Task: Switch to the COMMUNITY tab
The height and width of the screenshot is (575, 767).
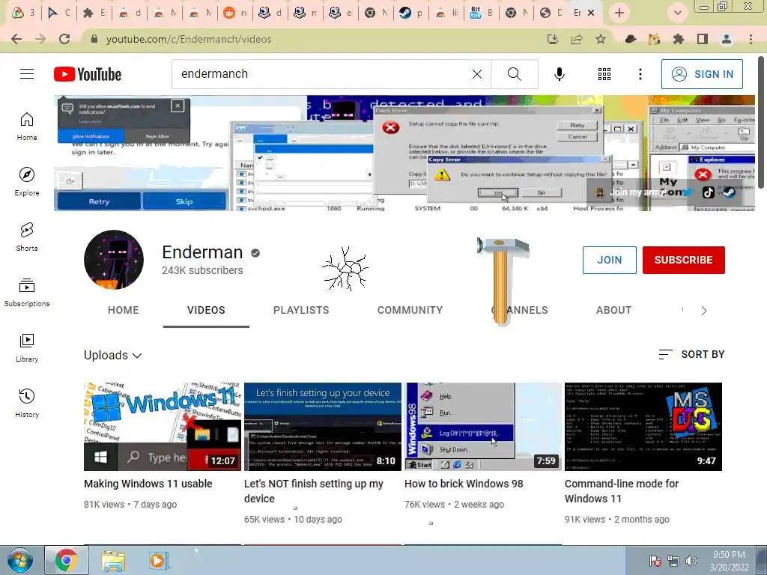Action: pos(410,310)
